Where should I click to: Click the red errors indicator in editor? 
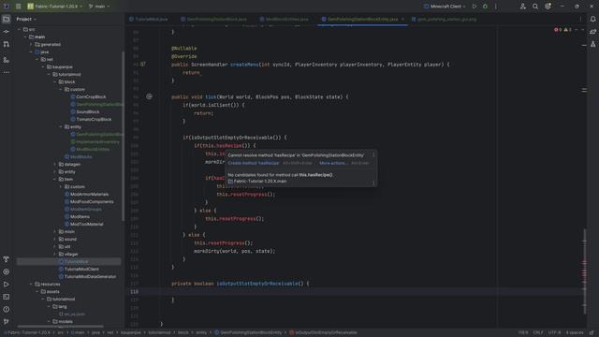click(x=558, y=29)
